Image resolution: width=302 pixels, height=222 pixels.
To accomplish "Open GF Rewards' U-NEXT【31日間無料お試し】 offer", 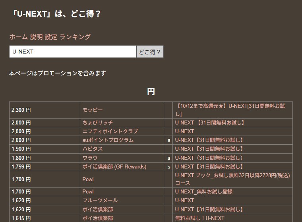I will [x=209, y=166].
